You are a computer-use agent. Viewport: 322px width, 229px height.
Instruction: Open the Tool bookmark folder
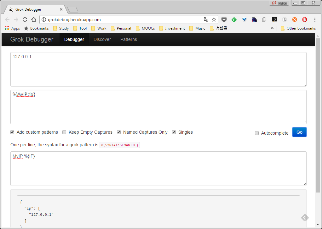[80, 28]
